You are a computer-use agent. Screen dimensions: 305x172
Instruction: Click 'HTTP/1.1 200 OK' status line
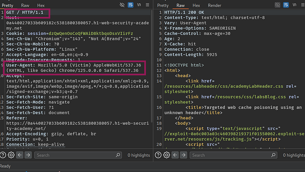pos(184,13)
